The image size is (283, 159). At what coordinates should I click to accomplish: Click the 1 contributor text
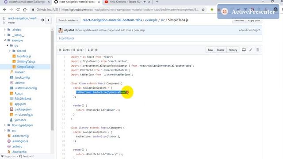[x=66, y=38]
